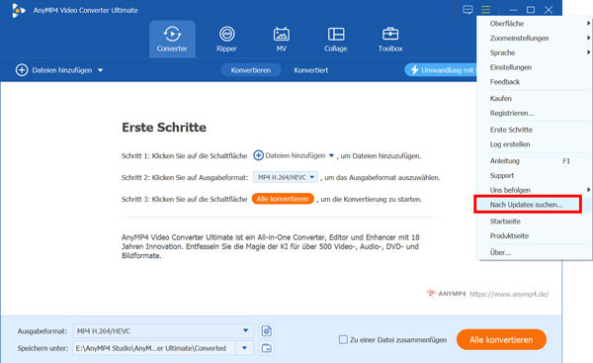The height and width of the screenshot is (363, 593).
Task: Open the feedback chat icon in title bar
Action: (x=467, y=10)
